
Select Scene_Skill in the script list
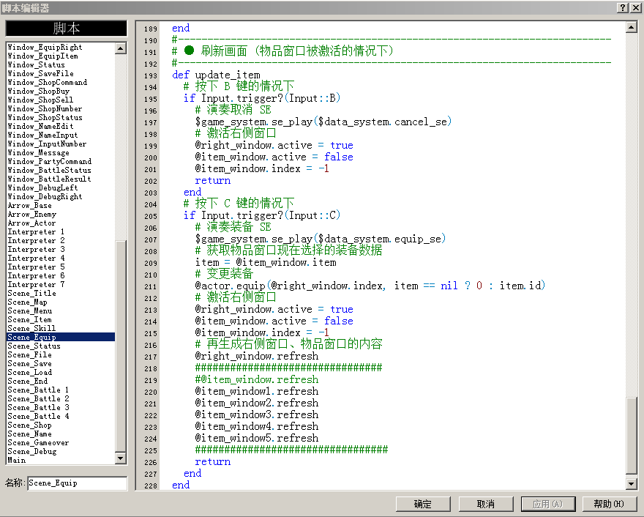(60, 328)
